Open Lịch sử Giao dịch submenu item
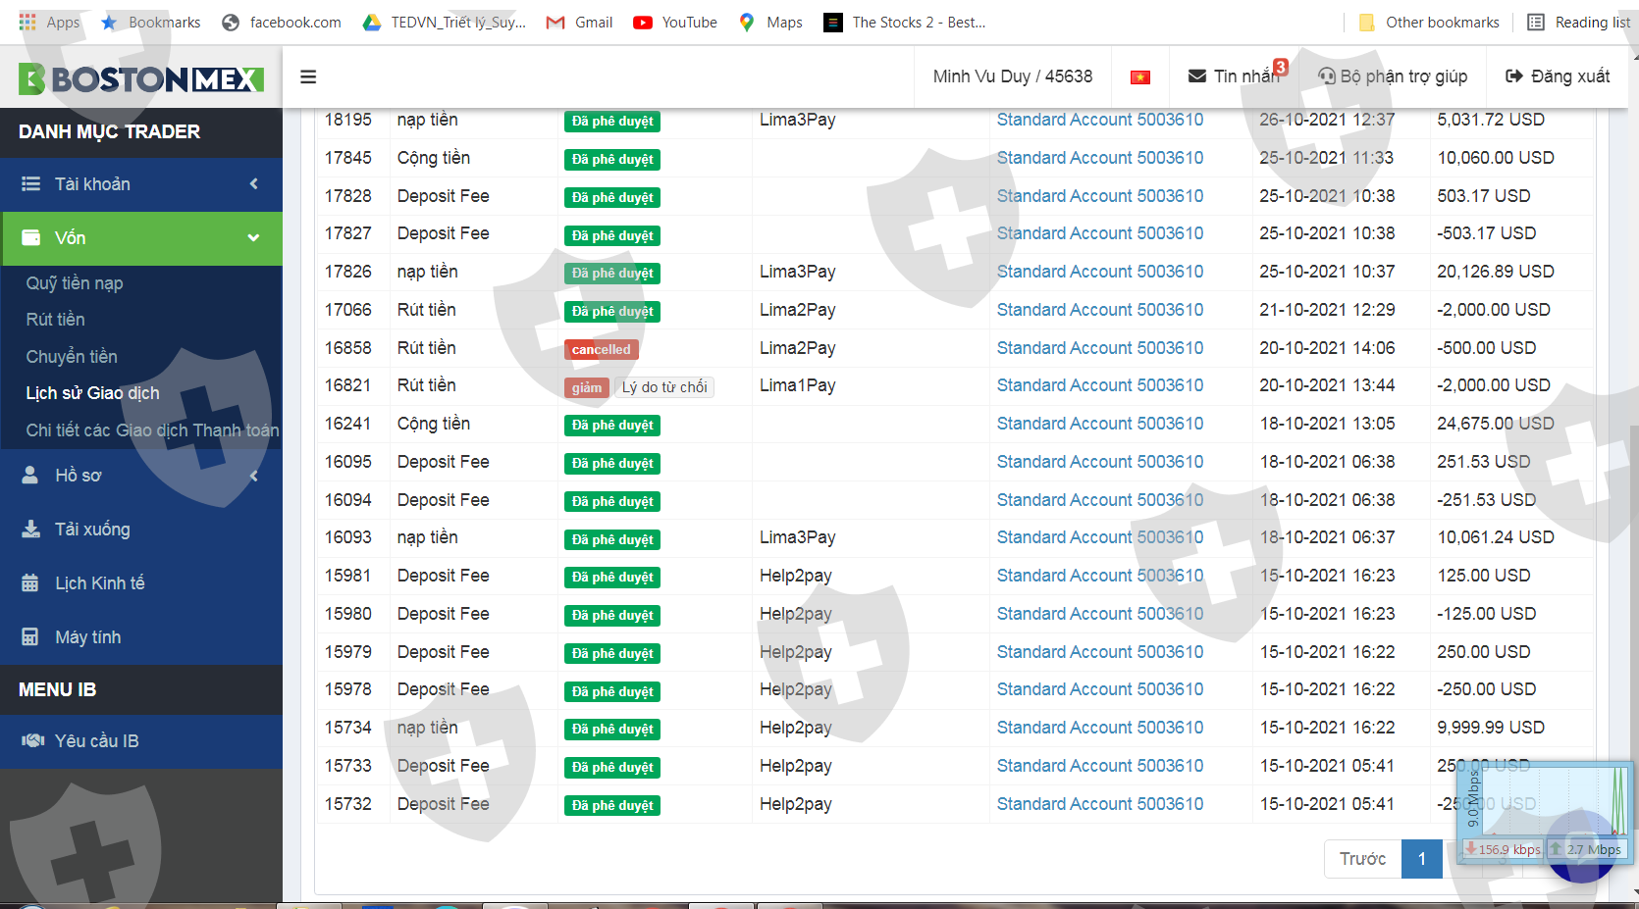This screenshot has width=1639, height=909. pyautogui.click(x=92, y=393)
